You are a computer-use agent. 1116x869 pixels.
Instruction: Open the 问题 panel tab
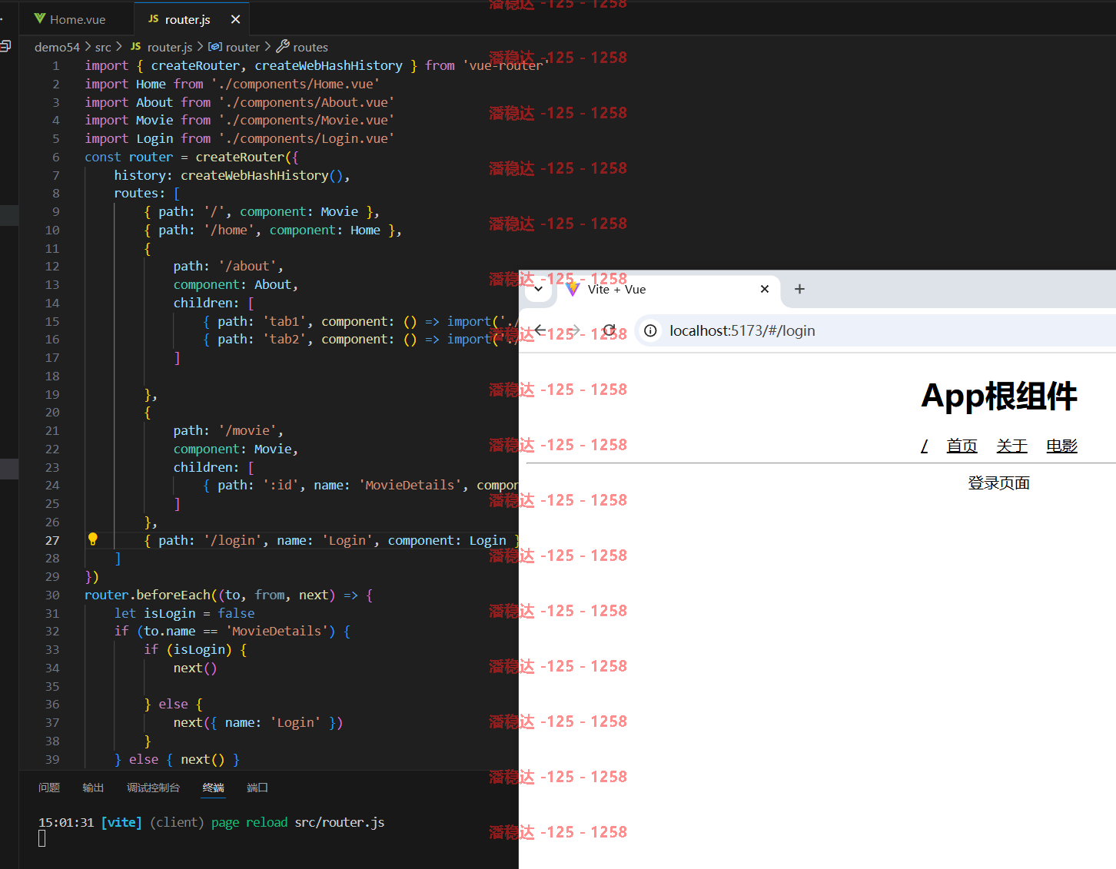pyautogui.click(x=49, y=788)
